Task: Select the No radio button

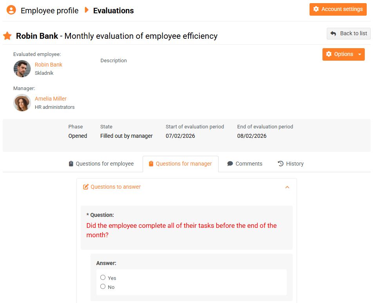Action: (103, 287)
